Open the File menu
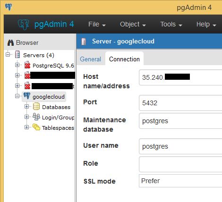 97,25
